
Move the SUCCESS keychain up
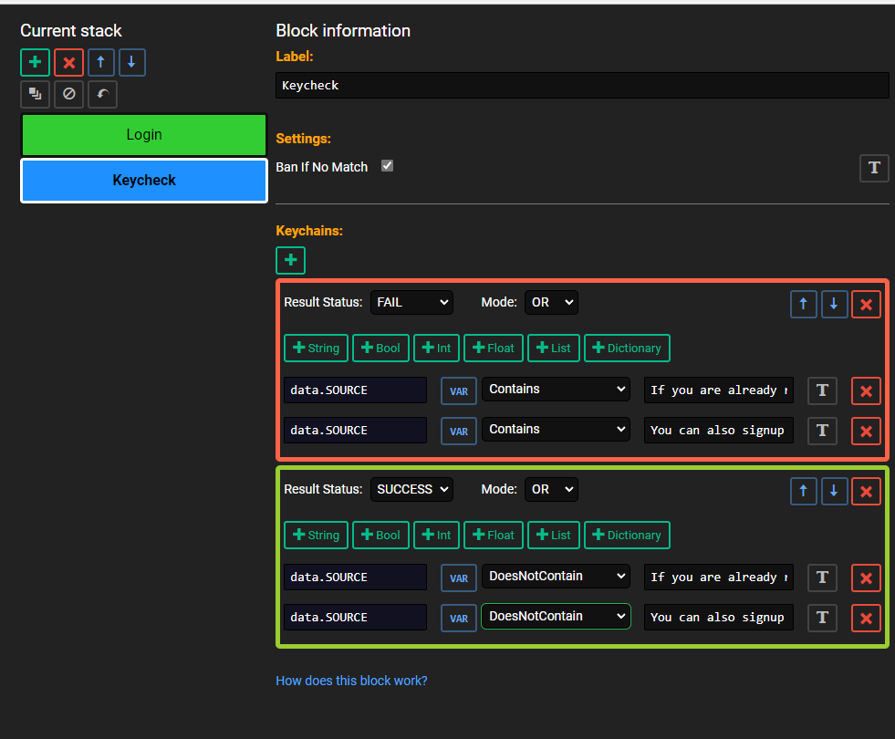click(x=803, y=492)
